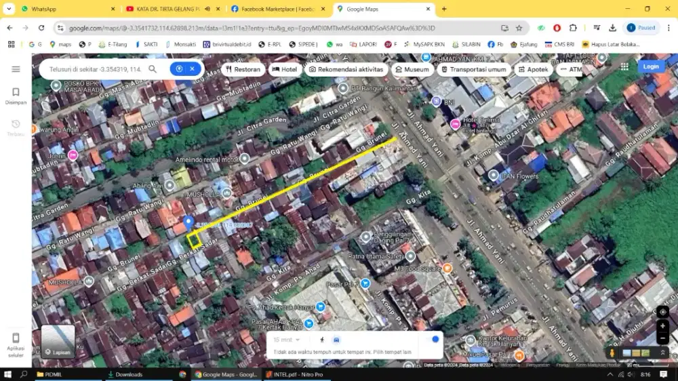Reload the page
This screenshot has width=678, height=381.
tap(41, 28)
